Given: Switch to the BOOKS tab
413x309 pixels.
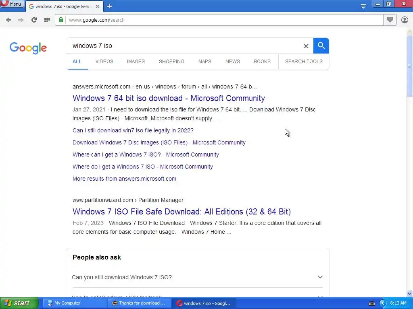Looking at the screenshot, I should (x=262, y=62).
